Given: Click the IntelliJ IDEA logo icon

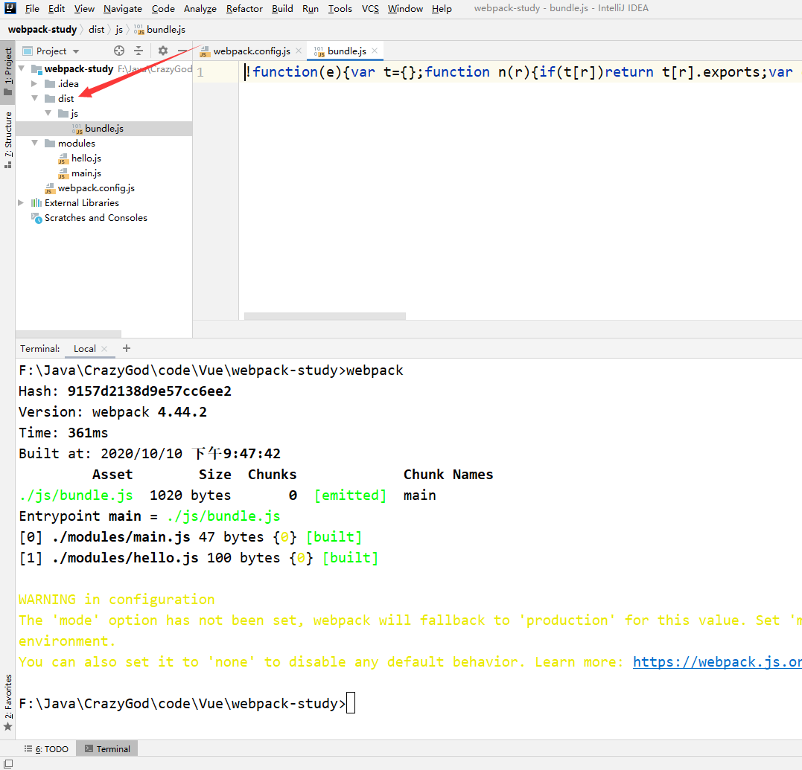Looking at the screenshot, I should [x=10, y=7].
